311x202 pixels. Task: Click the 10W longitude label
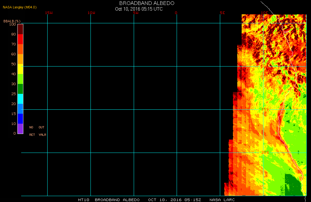(x=91, y=13)
